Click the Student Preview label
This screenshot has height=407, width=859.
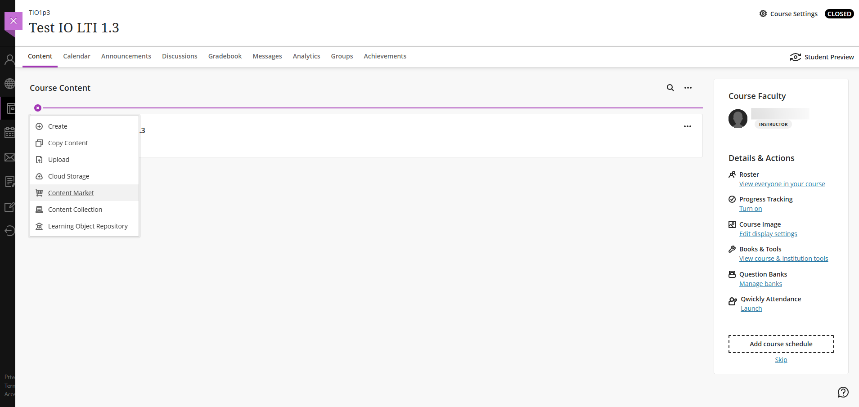click(829, 57)
